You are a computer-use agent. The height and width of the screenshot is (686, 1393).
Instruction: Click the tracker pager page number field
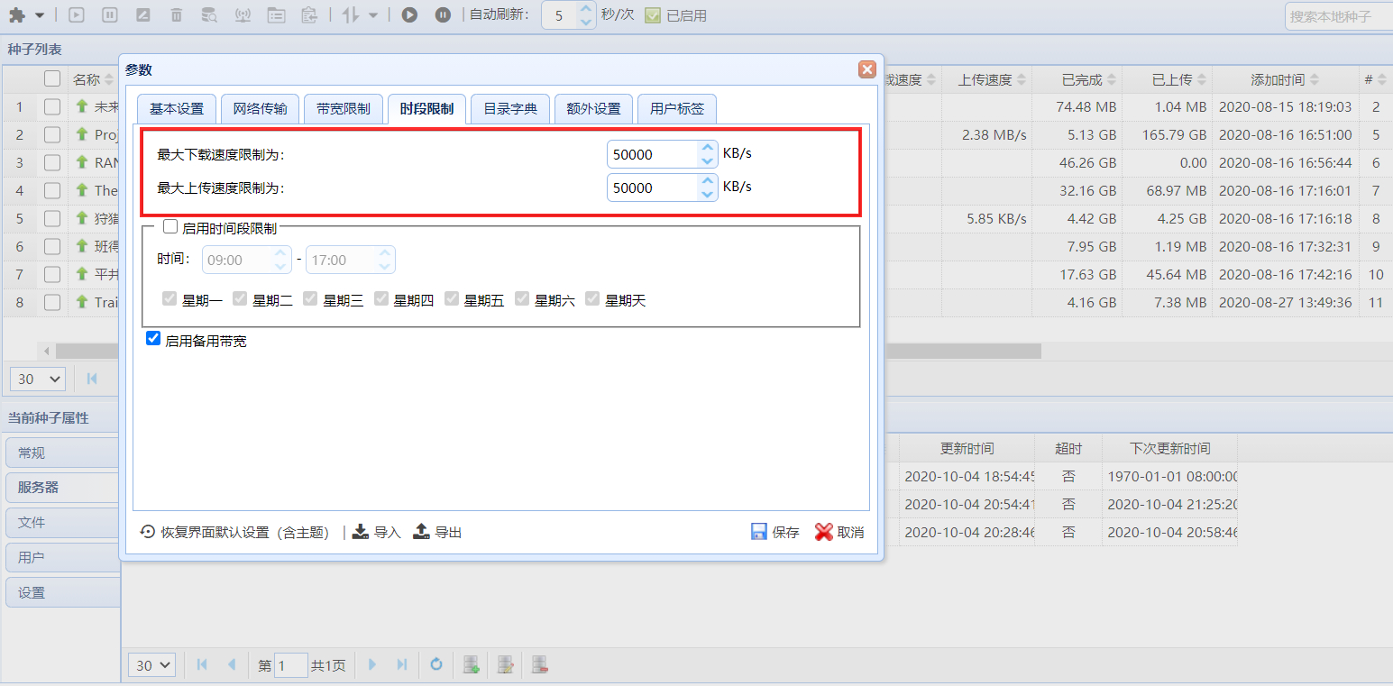291,666
